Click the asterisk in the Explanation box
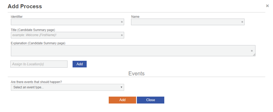This screenshot has width=273, height=112. pos(252,51)
